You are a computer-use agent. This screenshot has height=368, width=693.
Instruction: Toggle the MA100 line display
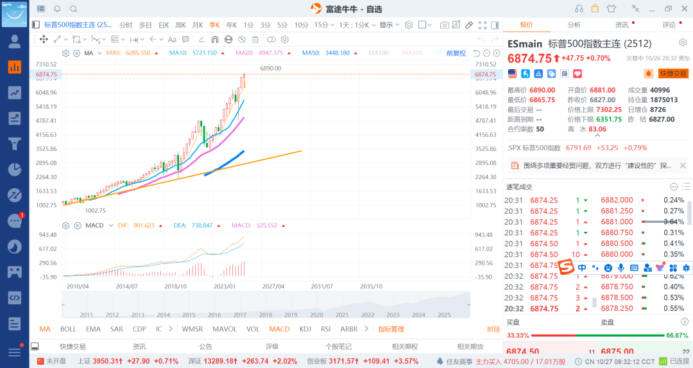point(379,53)
